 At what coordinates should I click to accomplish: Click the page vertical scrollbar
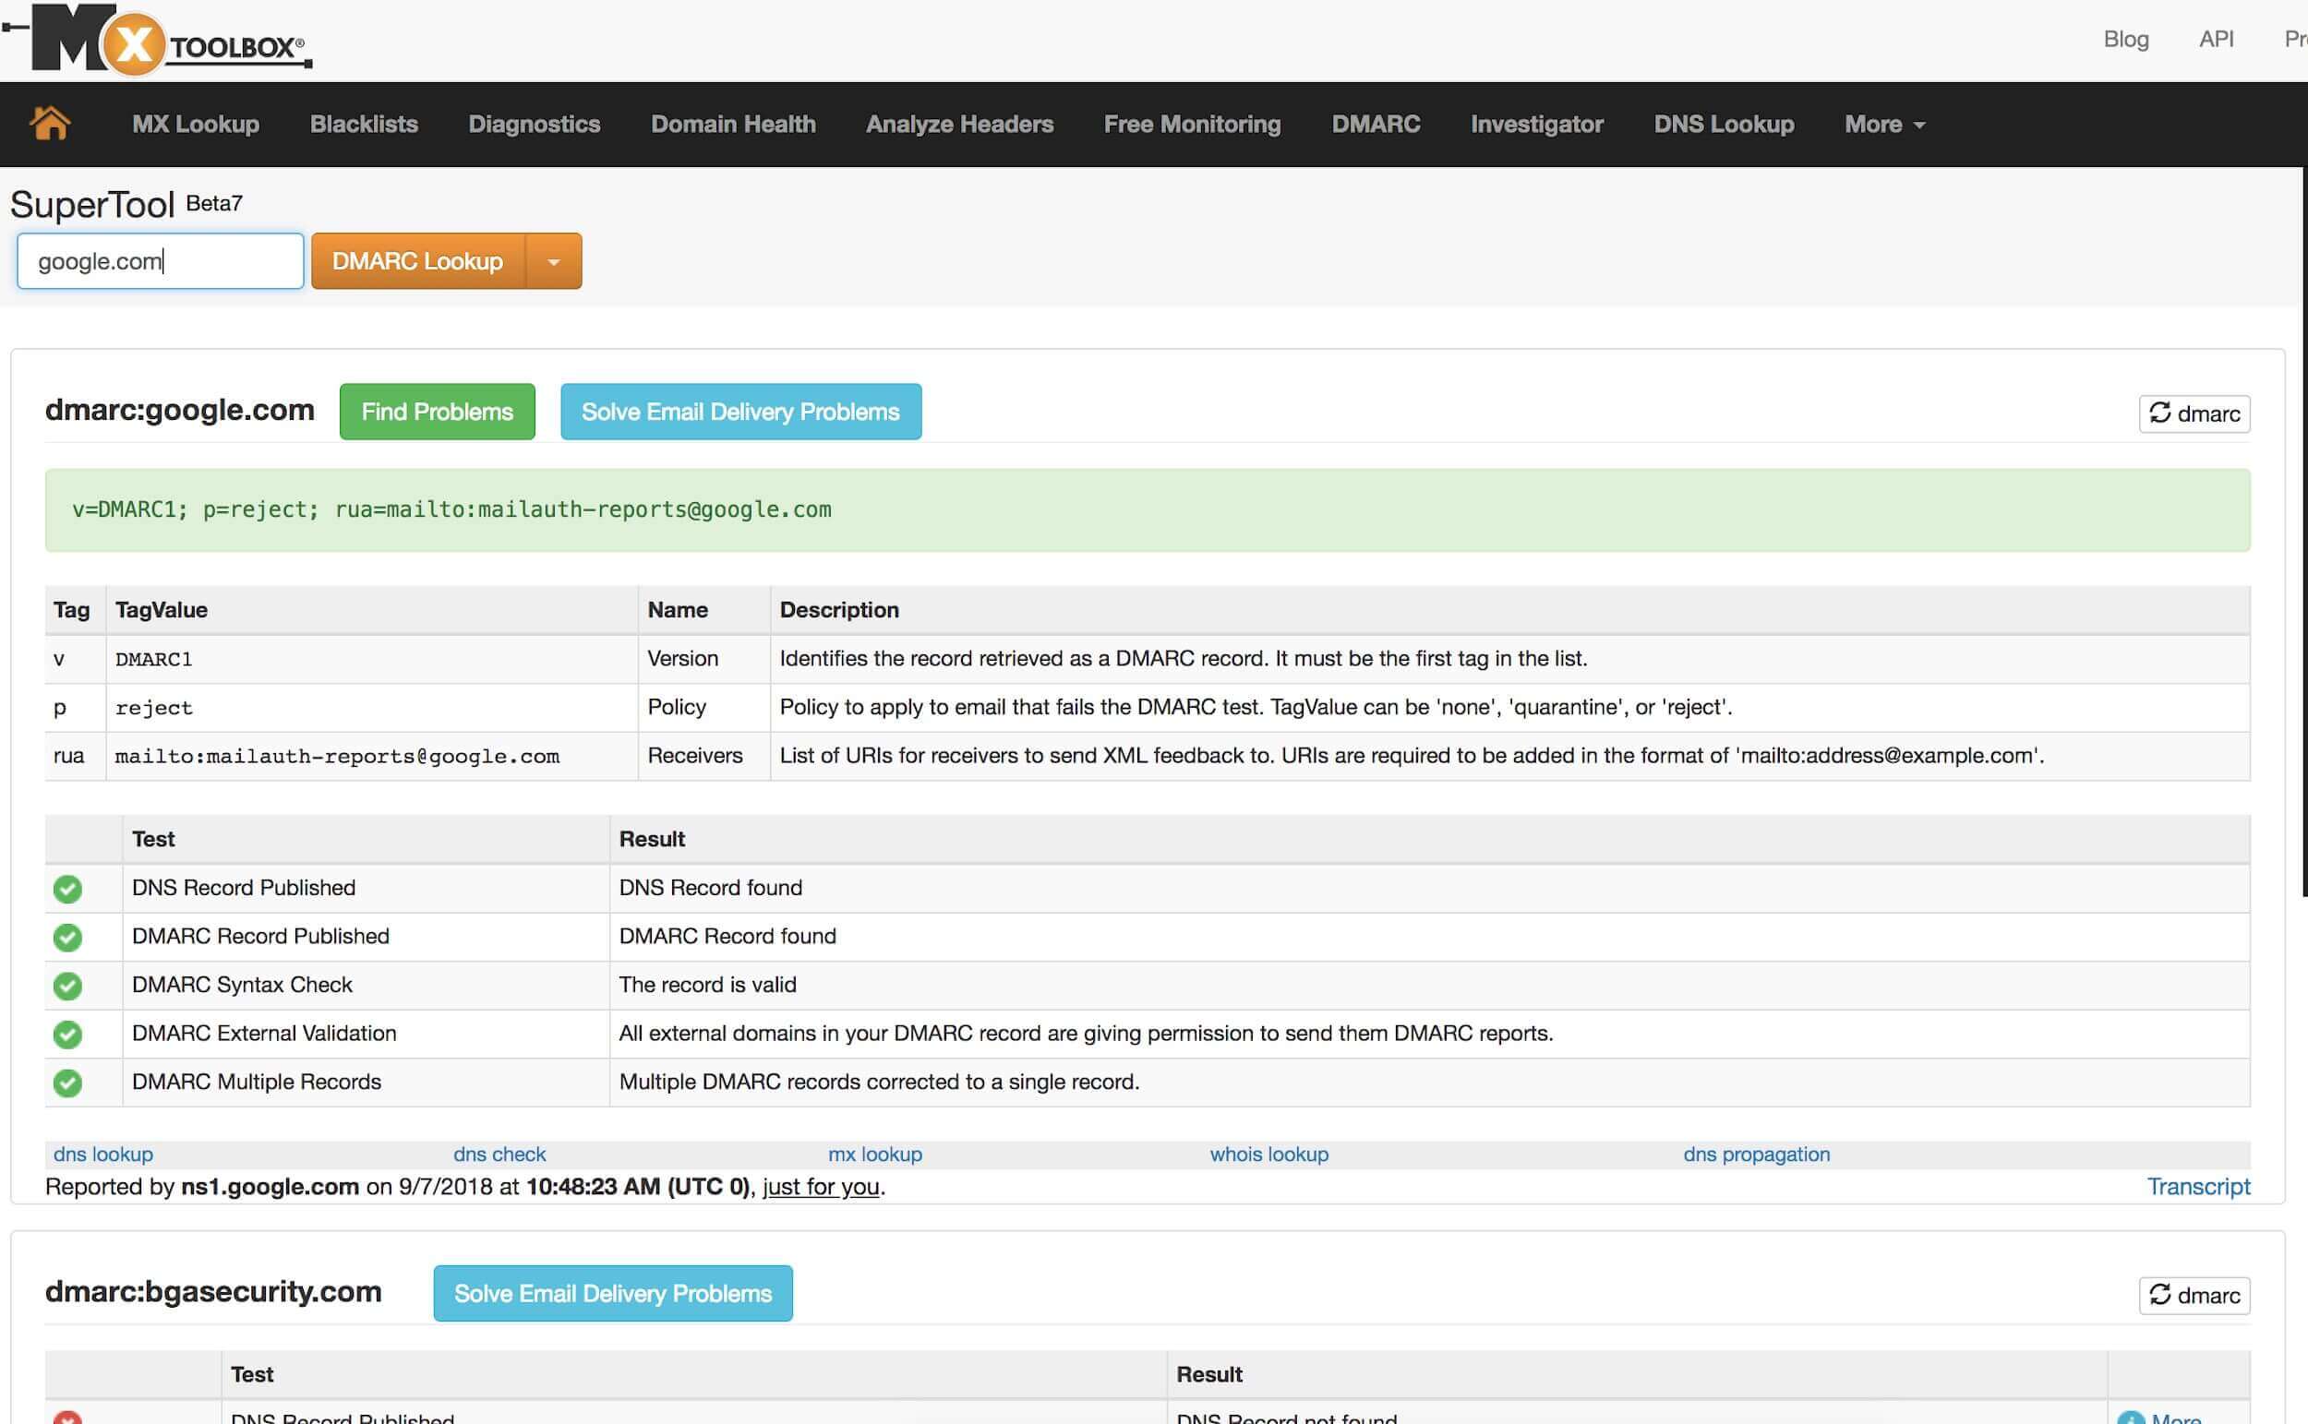2303,533
